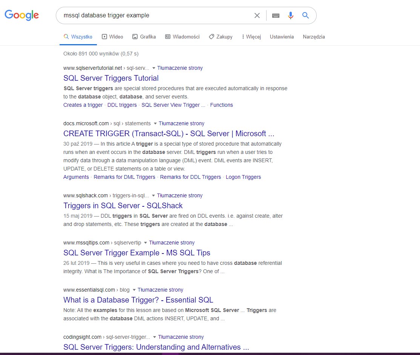This screenshot has width=420, height=355.
Task: Switch to the Grafika tab
Action: [144, 37]
